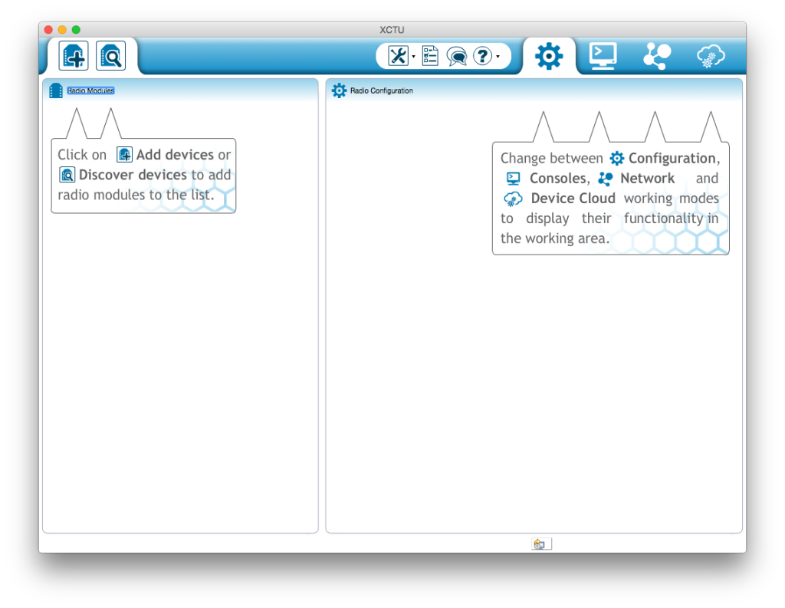The height and width of the screenshot is (608, 785).
Task: Select the Radio Modules panel title
Action: tap(90, 90)
